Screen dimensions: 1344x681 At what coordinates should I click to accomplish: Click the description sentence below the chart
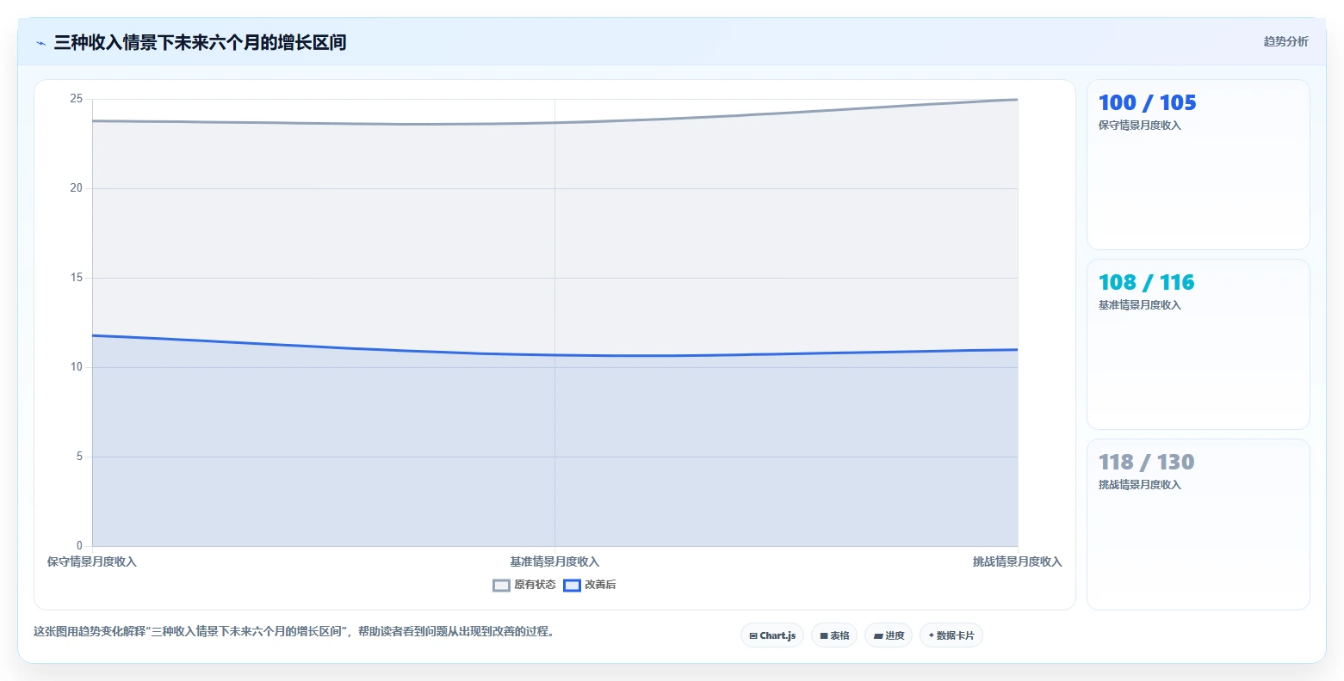point(296,632)
